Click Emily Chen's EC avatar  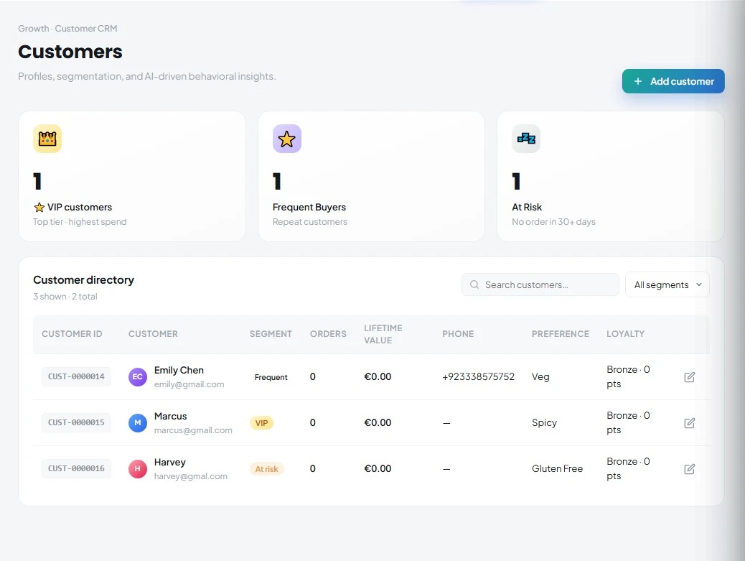click(x=137, y=377)
